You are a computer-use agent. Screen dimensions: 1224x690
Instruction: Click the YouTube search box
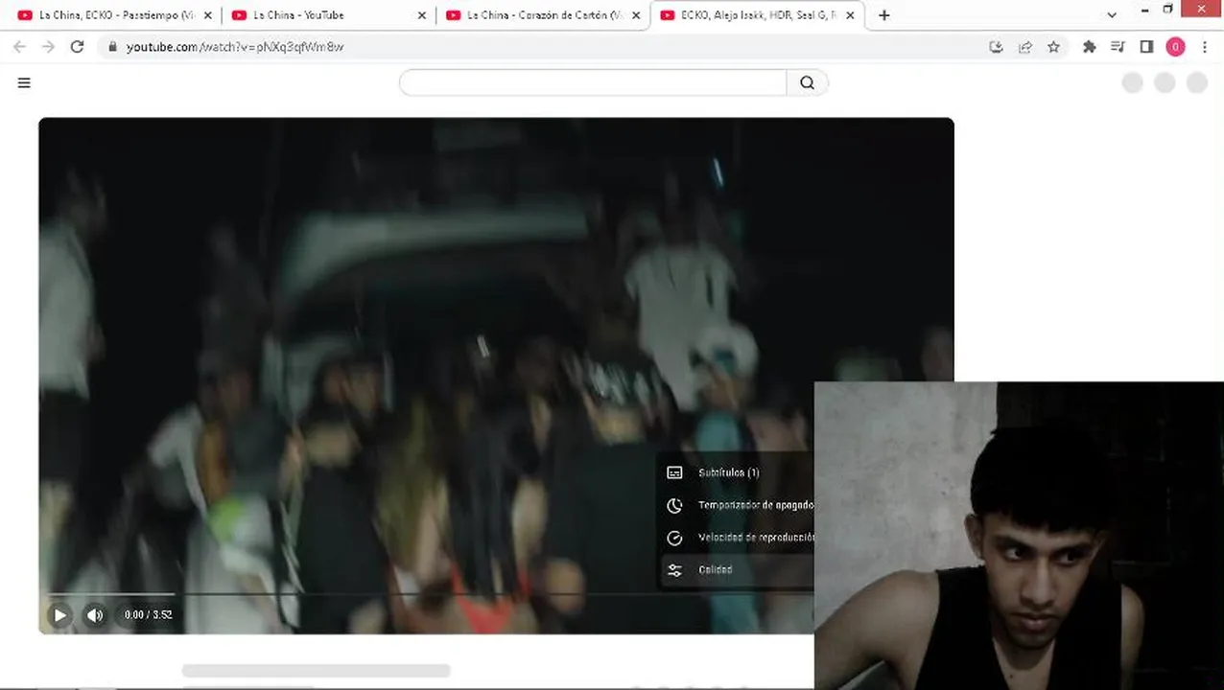(x=593, y=82)
